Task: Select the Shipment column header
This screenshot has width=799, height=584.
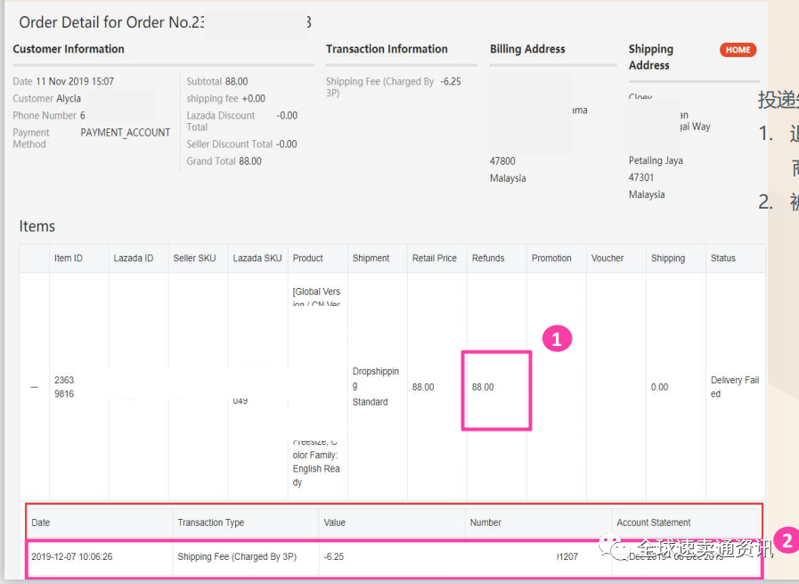Action: pyautogui.click(x=371, y=258)
